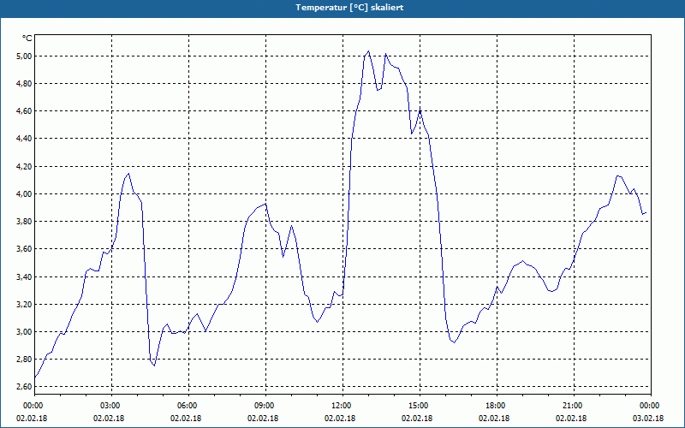Select the 3,60 y-axis label
The width and height of the screenshot is (685, 428).
click(x=24, y=249)
